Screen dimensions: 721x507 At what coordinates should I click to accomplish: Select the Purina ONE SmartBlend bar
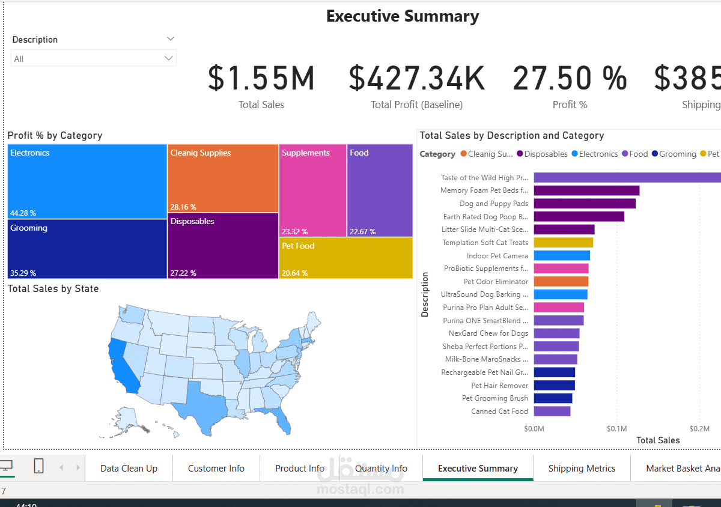[x=559, y=320]
